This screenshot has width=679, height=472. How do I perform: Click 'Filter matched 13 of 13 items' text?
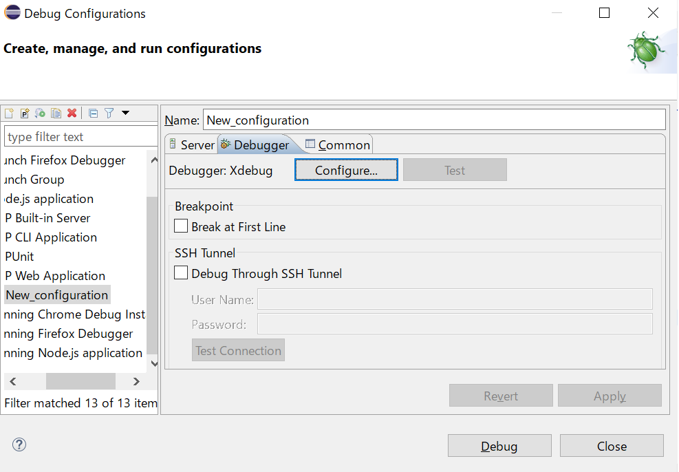click(x=80, y=403)
